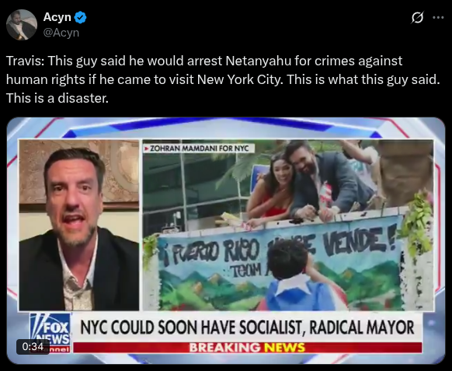452x371 pixels.
Task: Open the three-dot more options menu
Action: pos(438,18)
